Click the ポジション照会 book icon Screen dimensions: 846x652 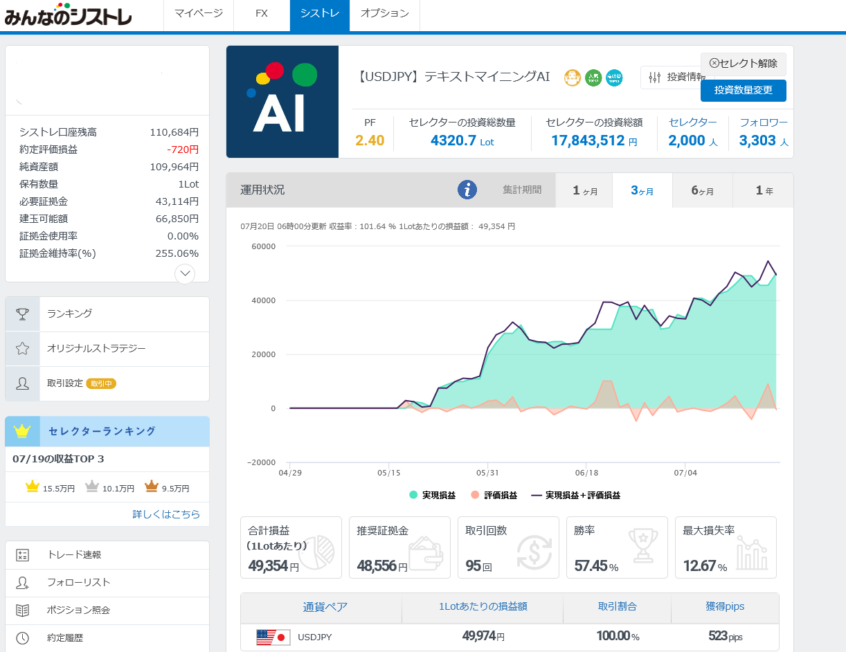22,610
